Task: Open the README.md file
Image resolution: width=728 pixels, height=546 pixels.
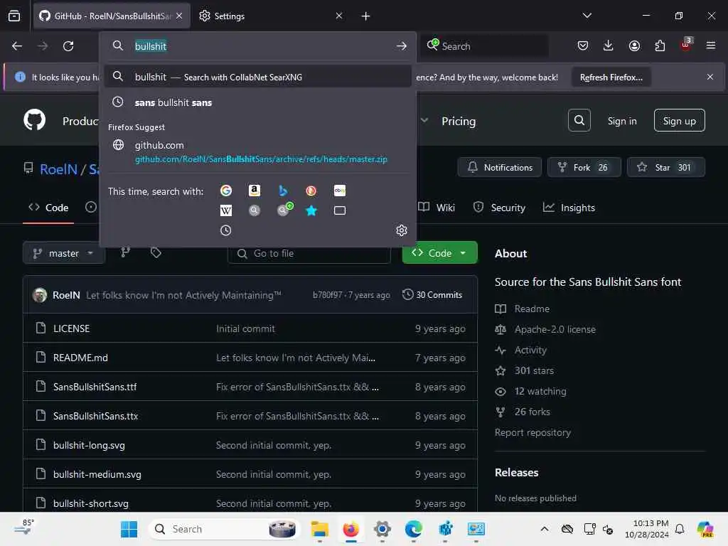Action: pos(80,358)
